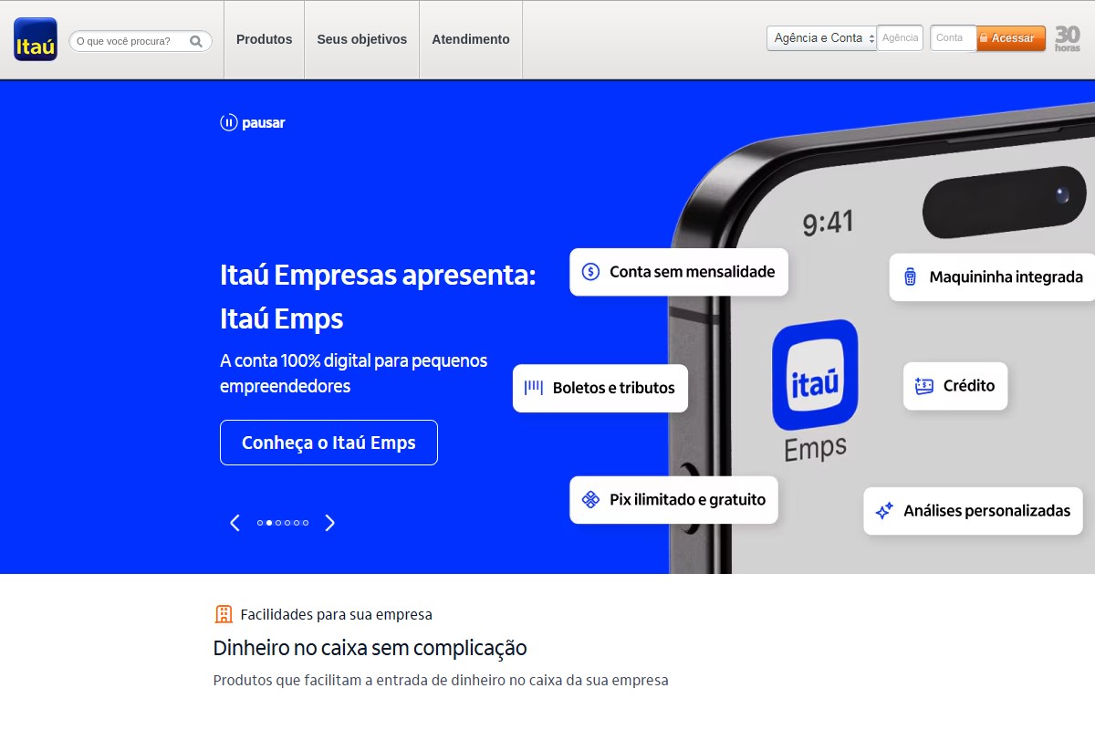
Task: Select the fourth carousel dot indicator
Action: point(287,523)
